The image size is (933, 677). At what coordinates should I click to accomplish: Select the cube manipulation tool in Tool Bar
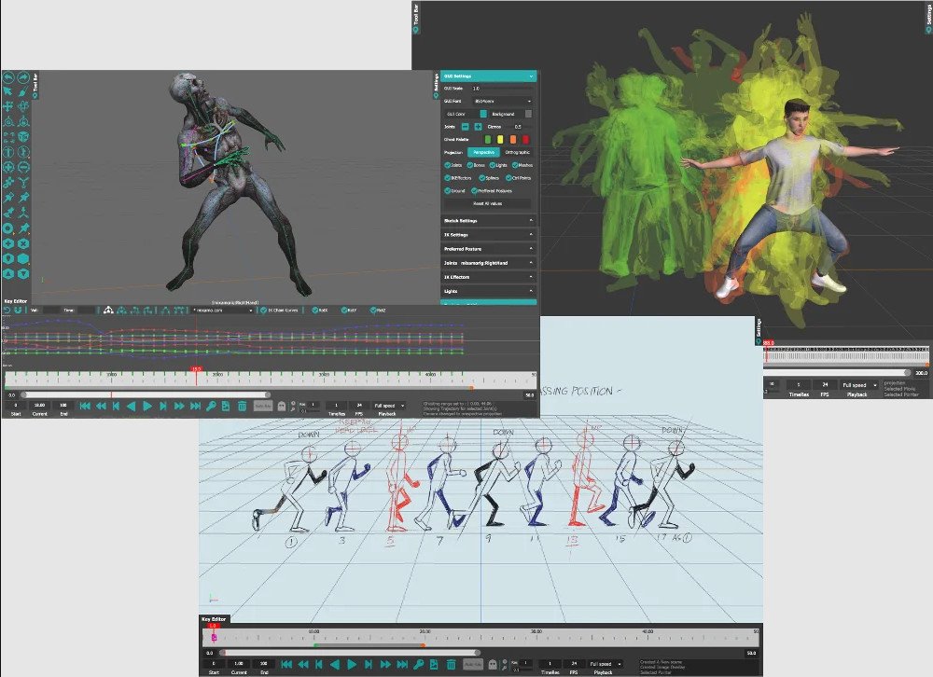pyautogui.click(x=21, y=135)
